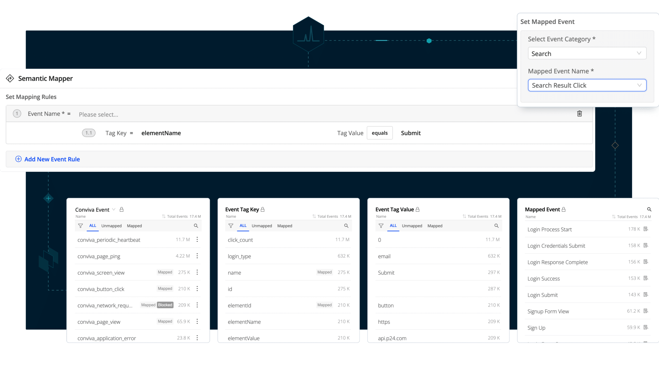Toggle lock beside Event Tag Key title

coord(263,210)
